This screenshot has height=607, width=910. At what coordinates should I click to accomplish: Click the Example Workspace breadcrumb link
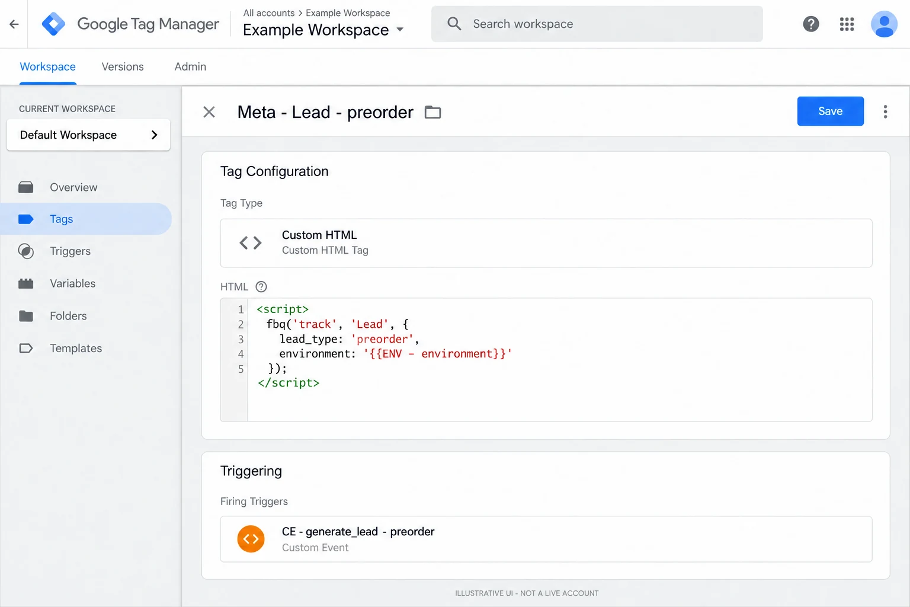(348, 13)
